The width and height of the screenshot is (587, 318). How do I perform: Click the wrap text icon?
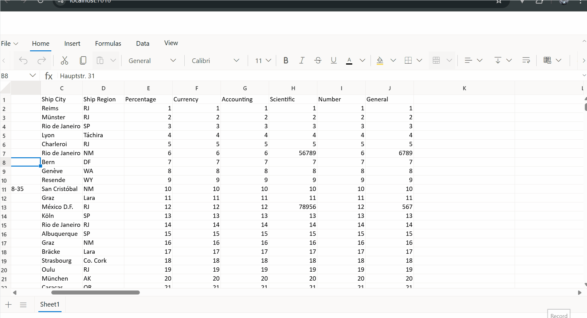tap(526, 60)
